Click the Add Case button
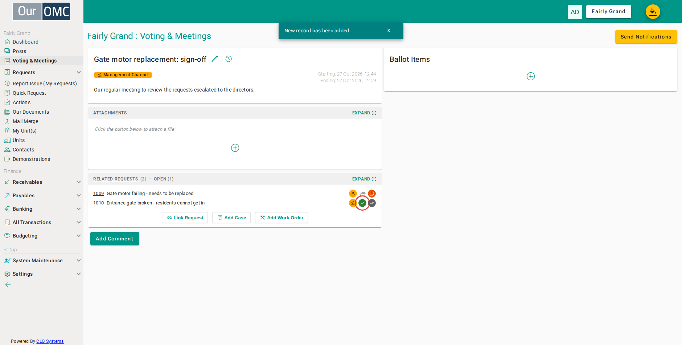Viewport: 682px width, 345px height. click(231, 218)
